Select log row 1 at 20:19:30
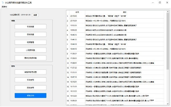 (x=115, y=16)
